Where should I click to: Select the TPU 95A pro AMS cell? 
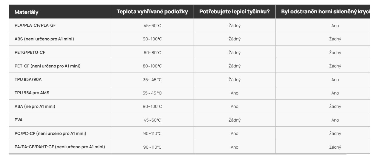coord(32,93)
